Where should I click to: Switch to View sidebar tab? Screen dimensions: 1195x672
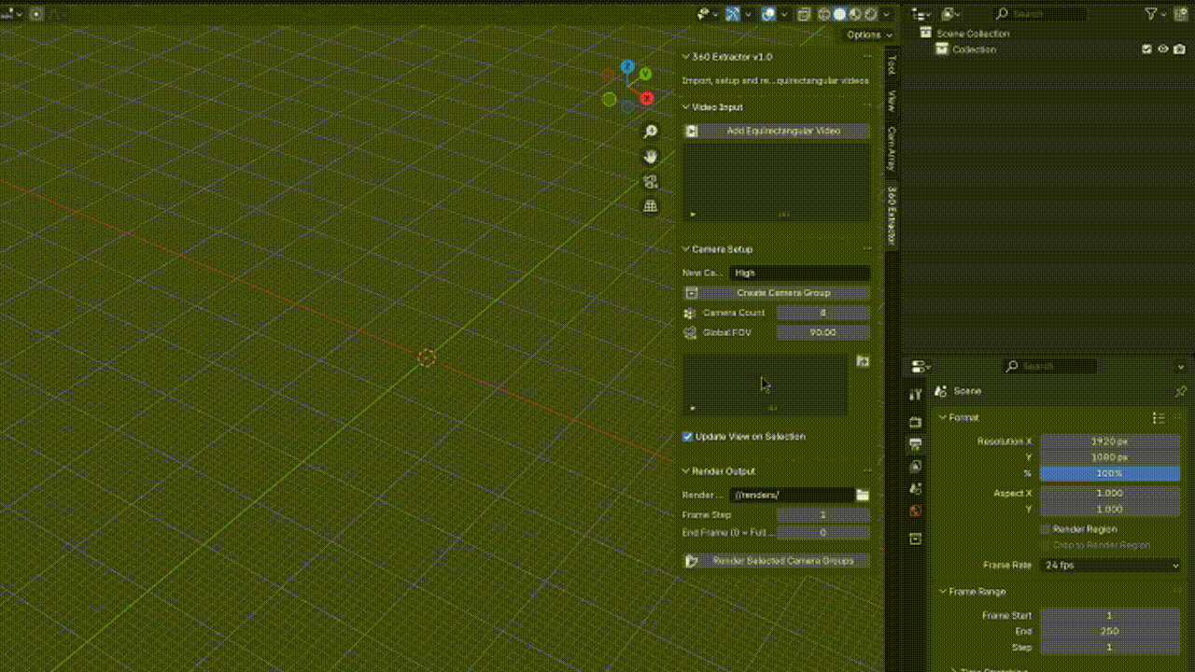(892, 101)
